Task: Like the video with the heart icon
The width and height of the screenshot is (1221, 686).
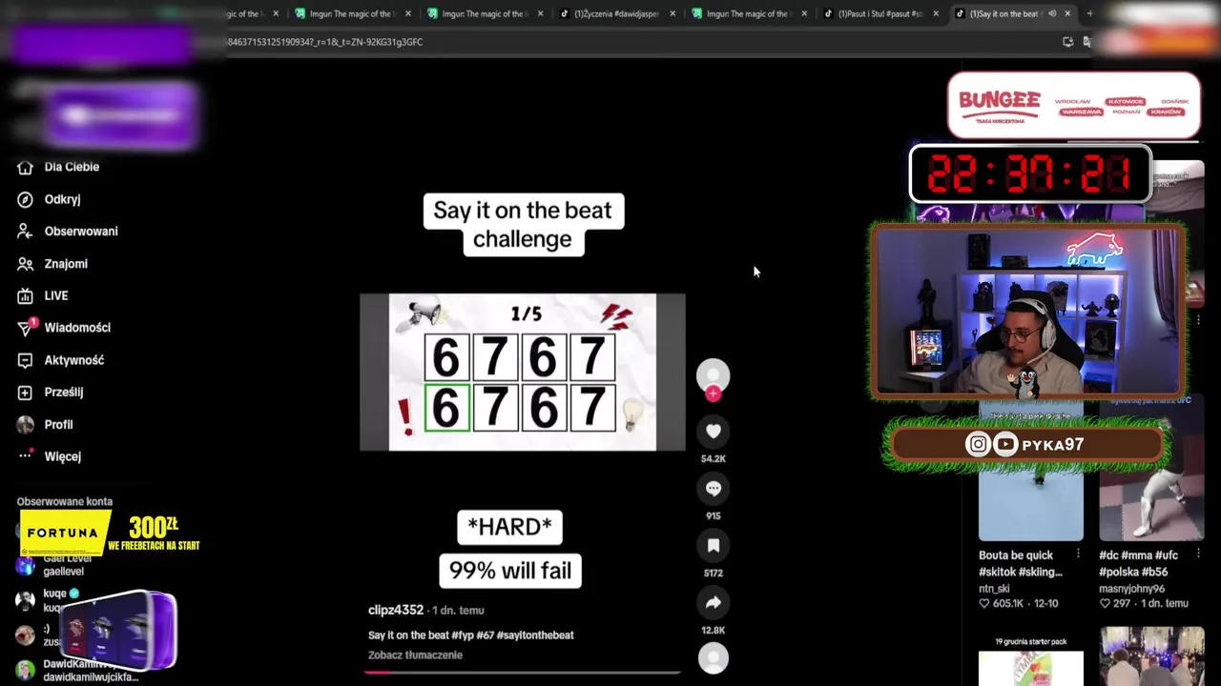Action: [713, 432]
